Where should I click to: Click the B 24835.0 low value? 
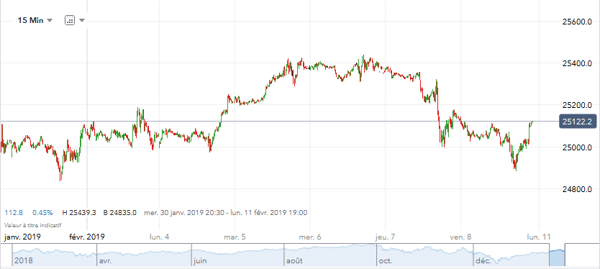pyautogui.click(x=119, y=212)
